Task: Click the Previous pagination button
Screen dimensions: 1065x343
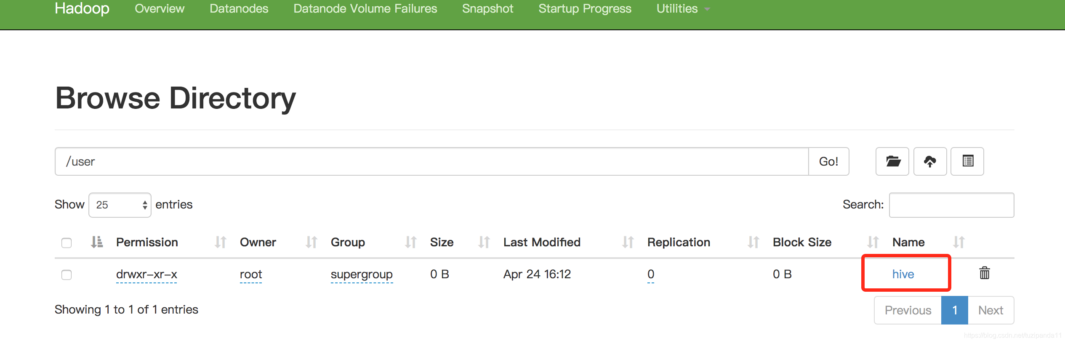Action: (x=908, y=310)
